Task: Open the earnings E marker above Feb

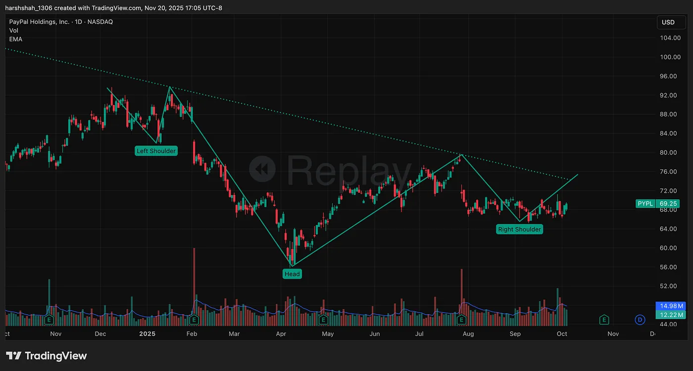Action: coord(194,320)
